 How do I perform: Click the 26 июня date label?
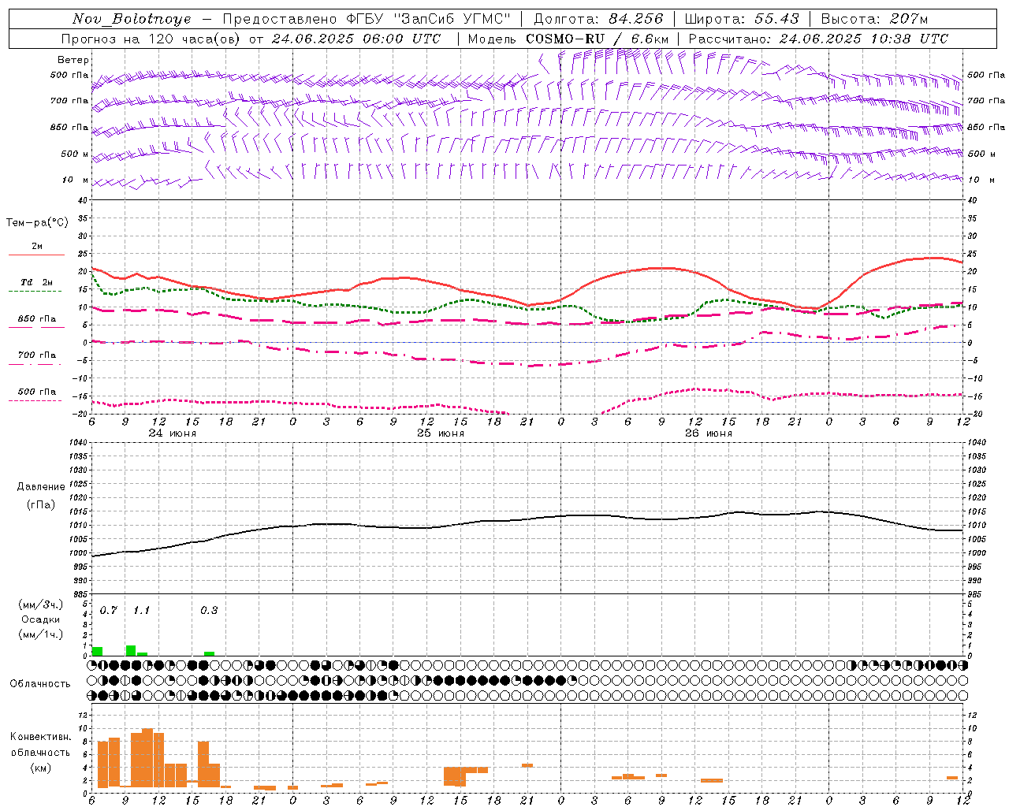(x=709, y=433)
